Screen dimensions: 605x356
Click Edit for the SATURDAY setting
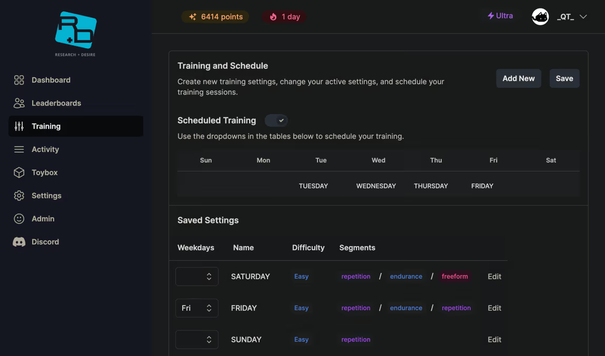tap(494, 277)
